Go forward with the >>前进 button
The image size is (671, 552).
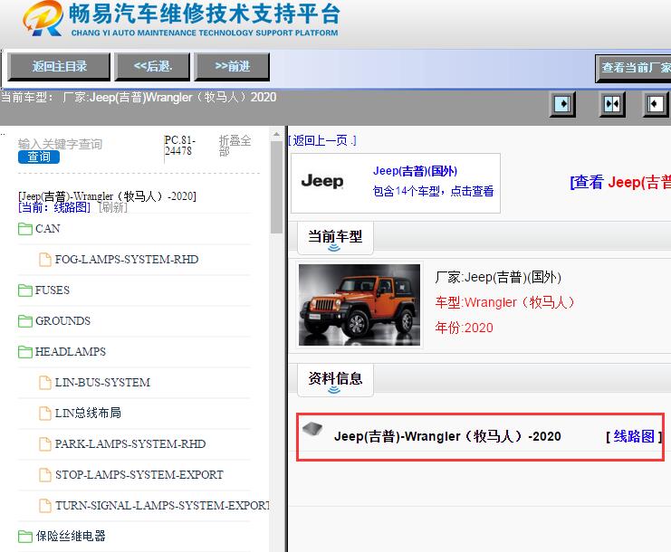click(232, 66)
